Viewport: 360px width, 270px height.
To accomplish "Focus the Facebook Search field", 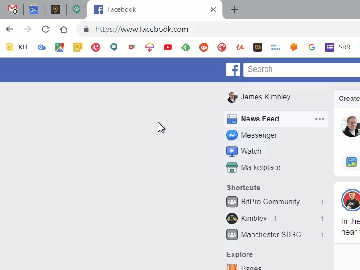I will [301, 70].
